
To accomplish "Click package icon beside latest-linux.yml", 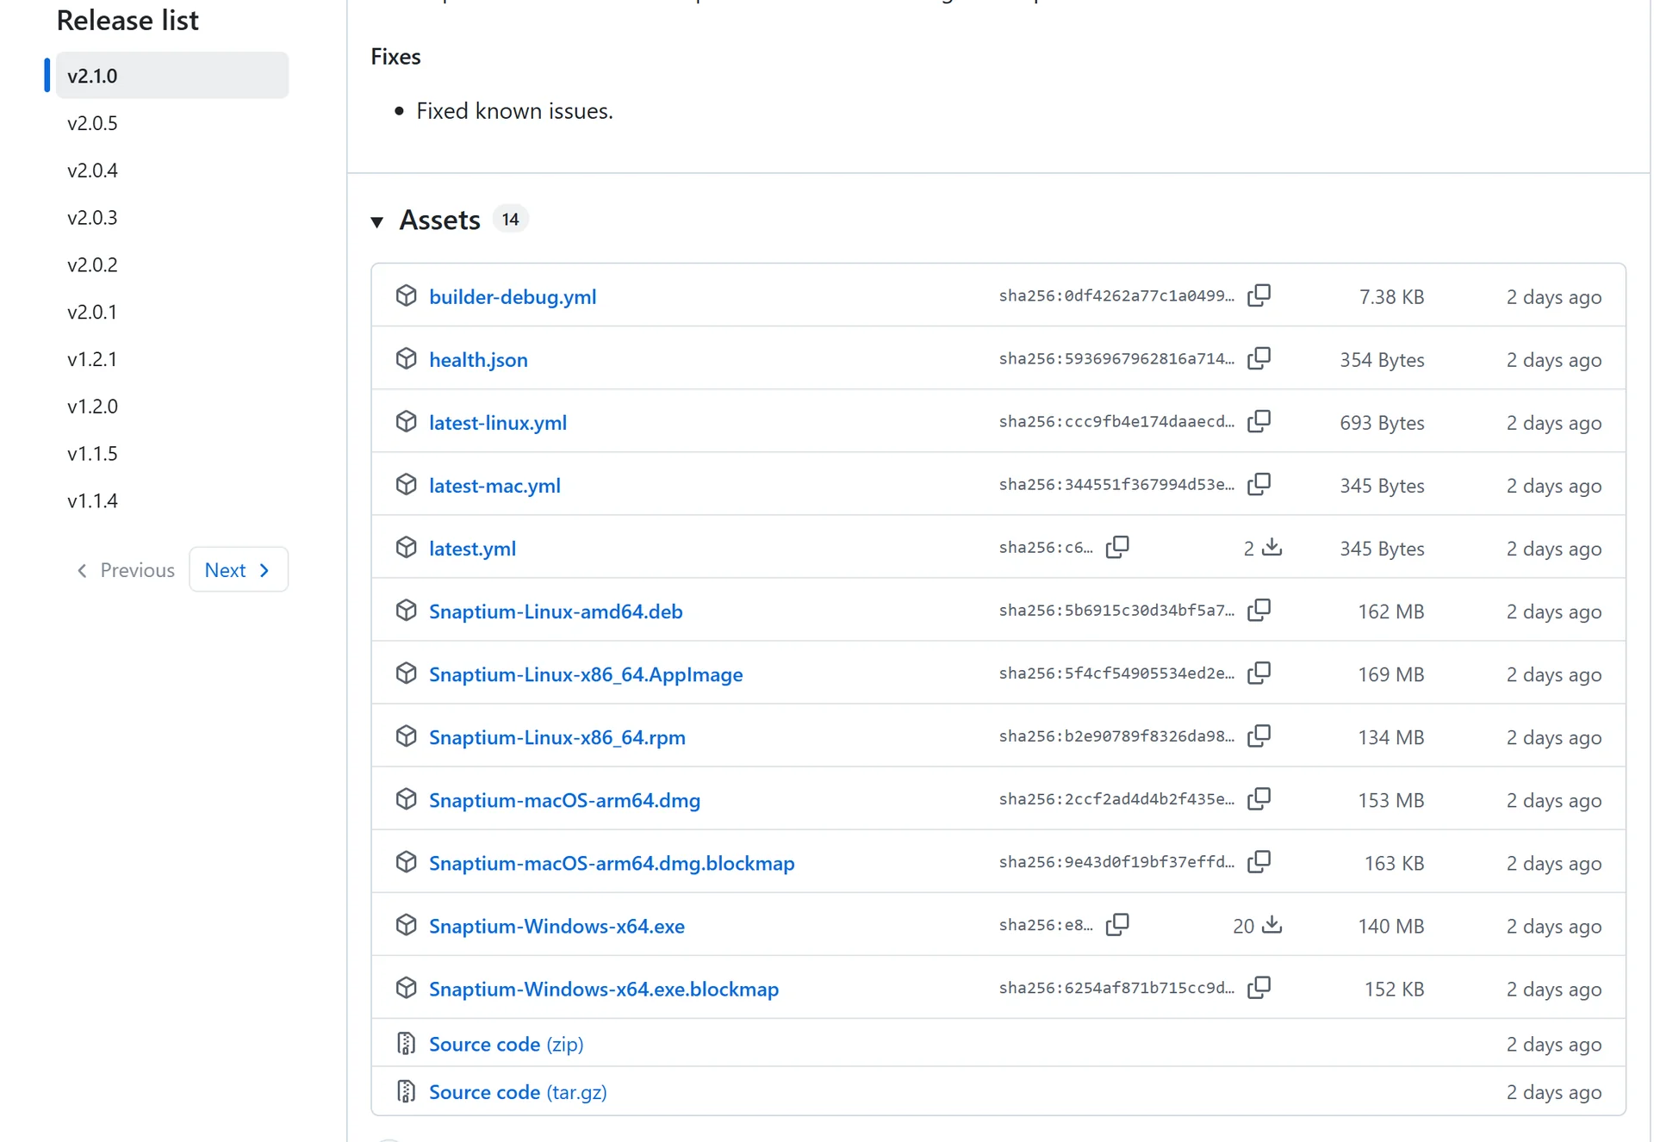I will (x=406, y=421).
